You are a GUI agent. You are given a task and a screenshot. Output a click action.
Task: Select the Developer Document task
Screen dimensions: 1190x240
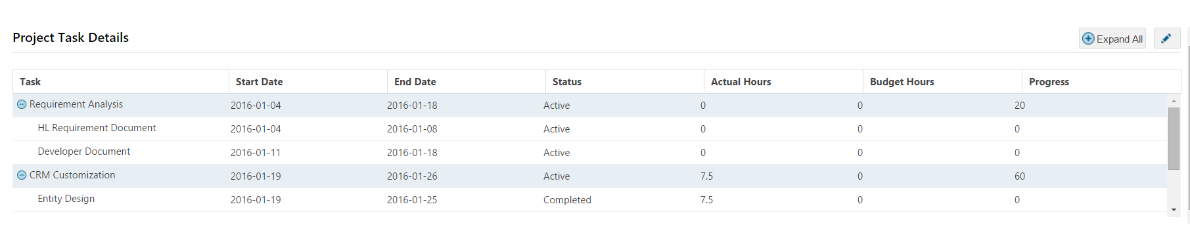pyautogui.click(x=84, y=151)
